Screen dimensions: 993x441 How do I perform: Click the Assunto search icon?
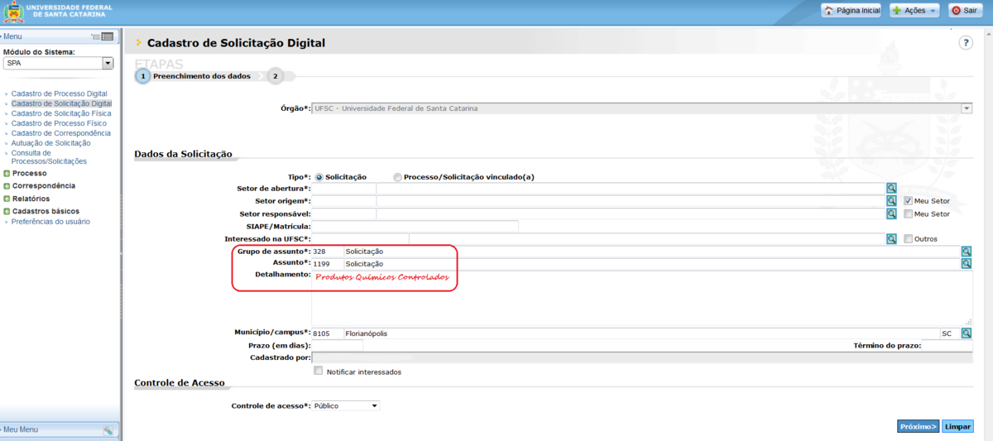966,264
